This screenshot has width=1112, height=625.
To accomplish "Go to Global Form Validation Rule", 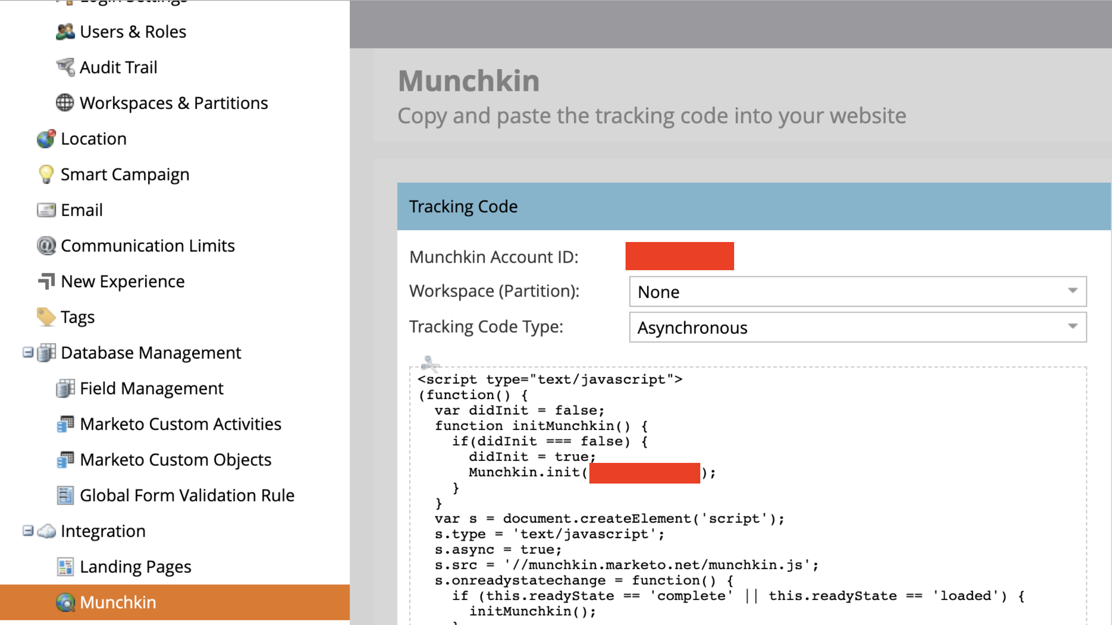I will [x=187, y=495].
